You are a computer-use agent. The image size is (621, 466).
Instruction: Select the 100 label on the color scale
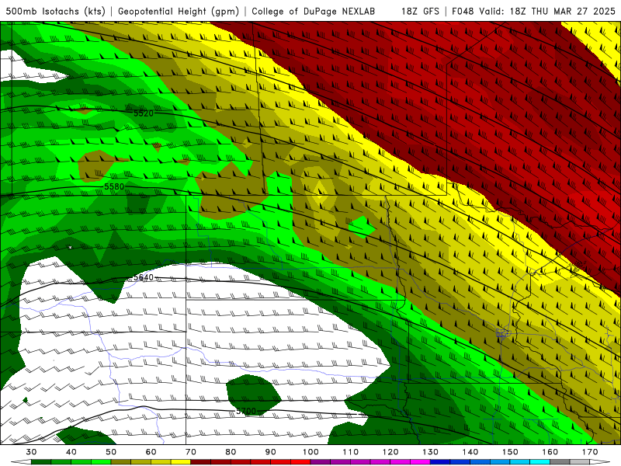click(x=311, y=452)
